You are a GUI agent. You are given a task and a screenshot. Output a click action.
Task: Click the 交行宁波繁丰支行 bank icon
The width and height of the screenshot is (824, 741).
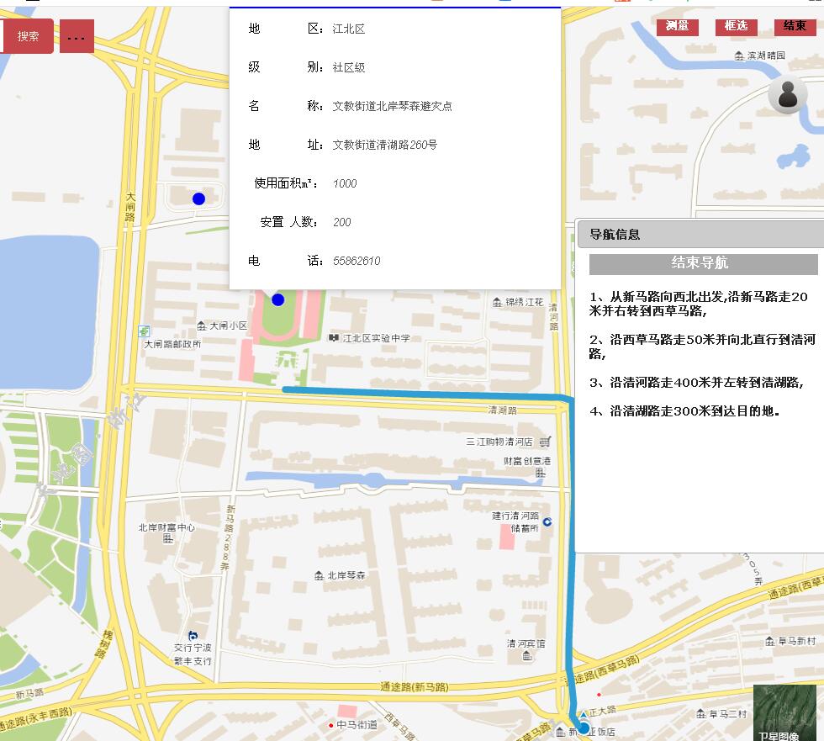(193, 635)
